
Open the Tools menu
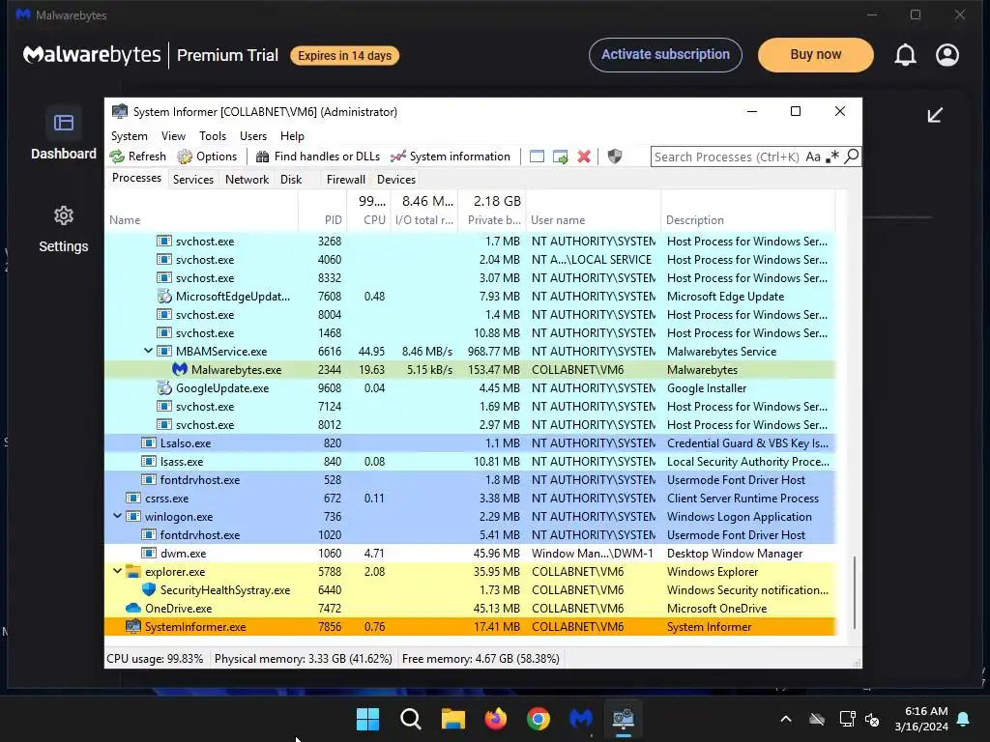point(213,135)
